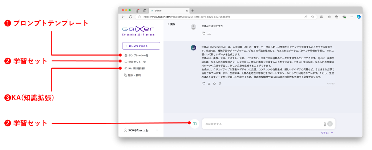
Task: Select KA (知識拡張) in the sidebar
Action: tap(136, 68)
